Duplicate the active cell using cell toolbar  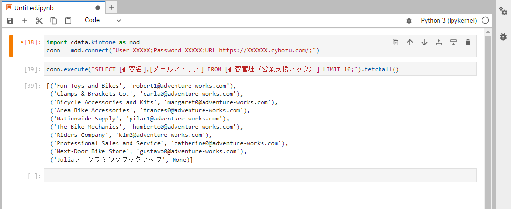[x=395, y=42]
